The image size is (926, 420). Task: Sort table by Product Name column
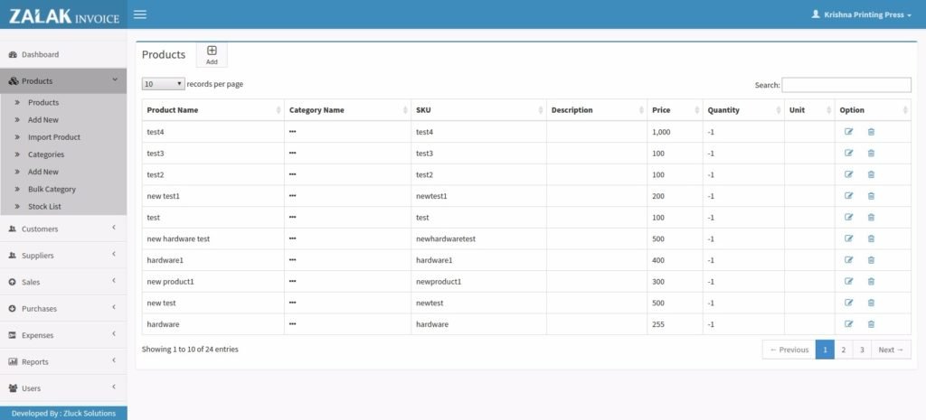213,110
